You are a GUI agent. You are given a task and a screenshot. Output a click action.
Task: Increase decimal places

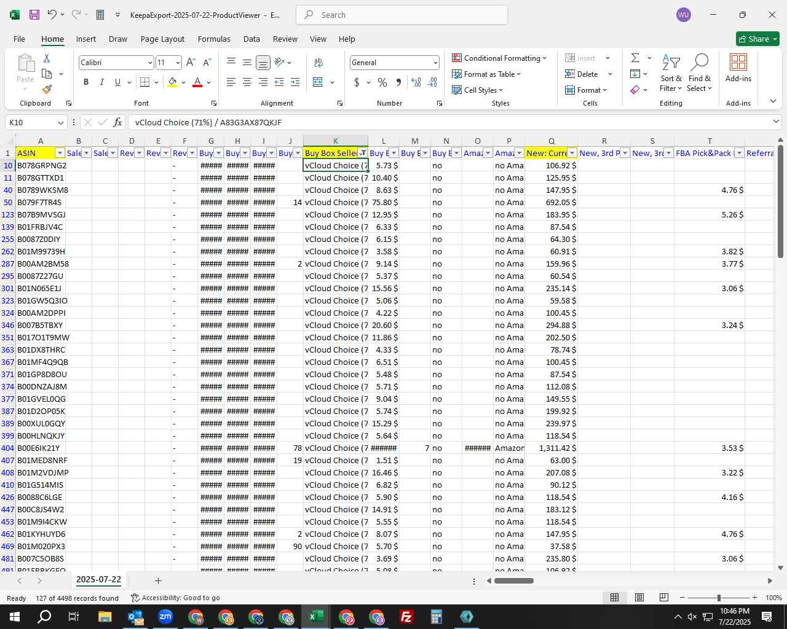416,82
